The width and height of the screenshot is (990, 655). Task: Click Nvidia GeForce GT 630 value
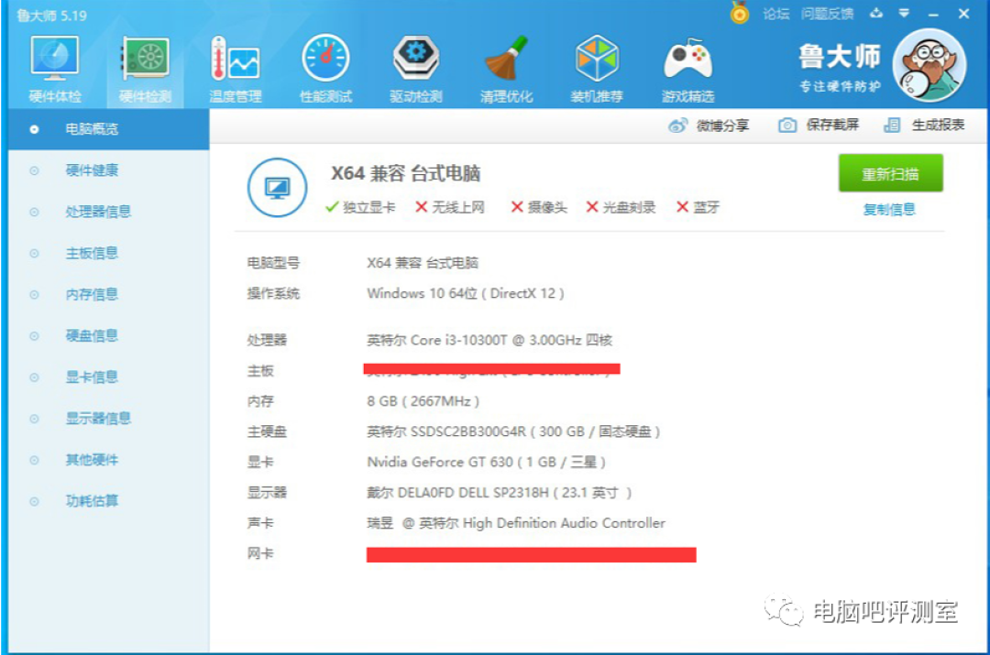(486, 462)
